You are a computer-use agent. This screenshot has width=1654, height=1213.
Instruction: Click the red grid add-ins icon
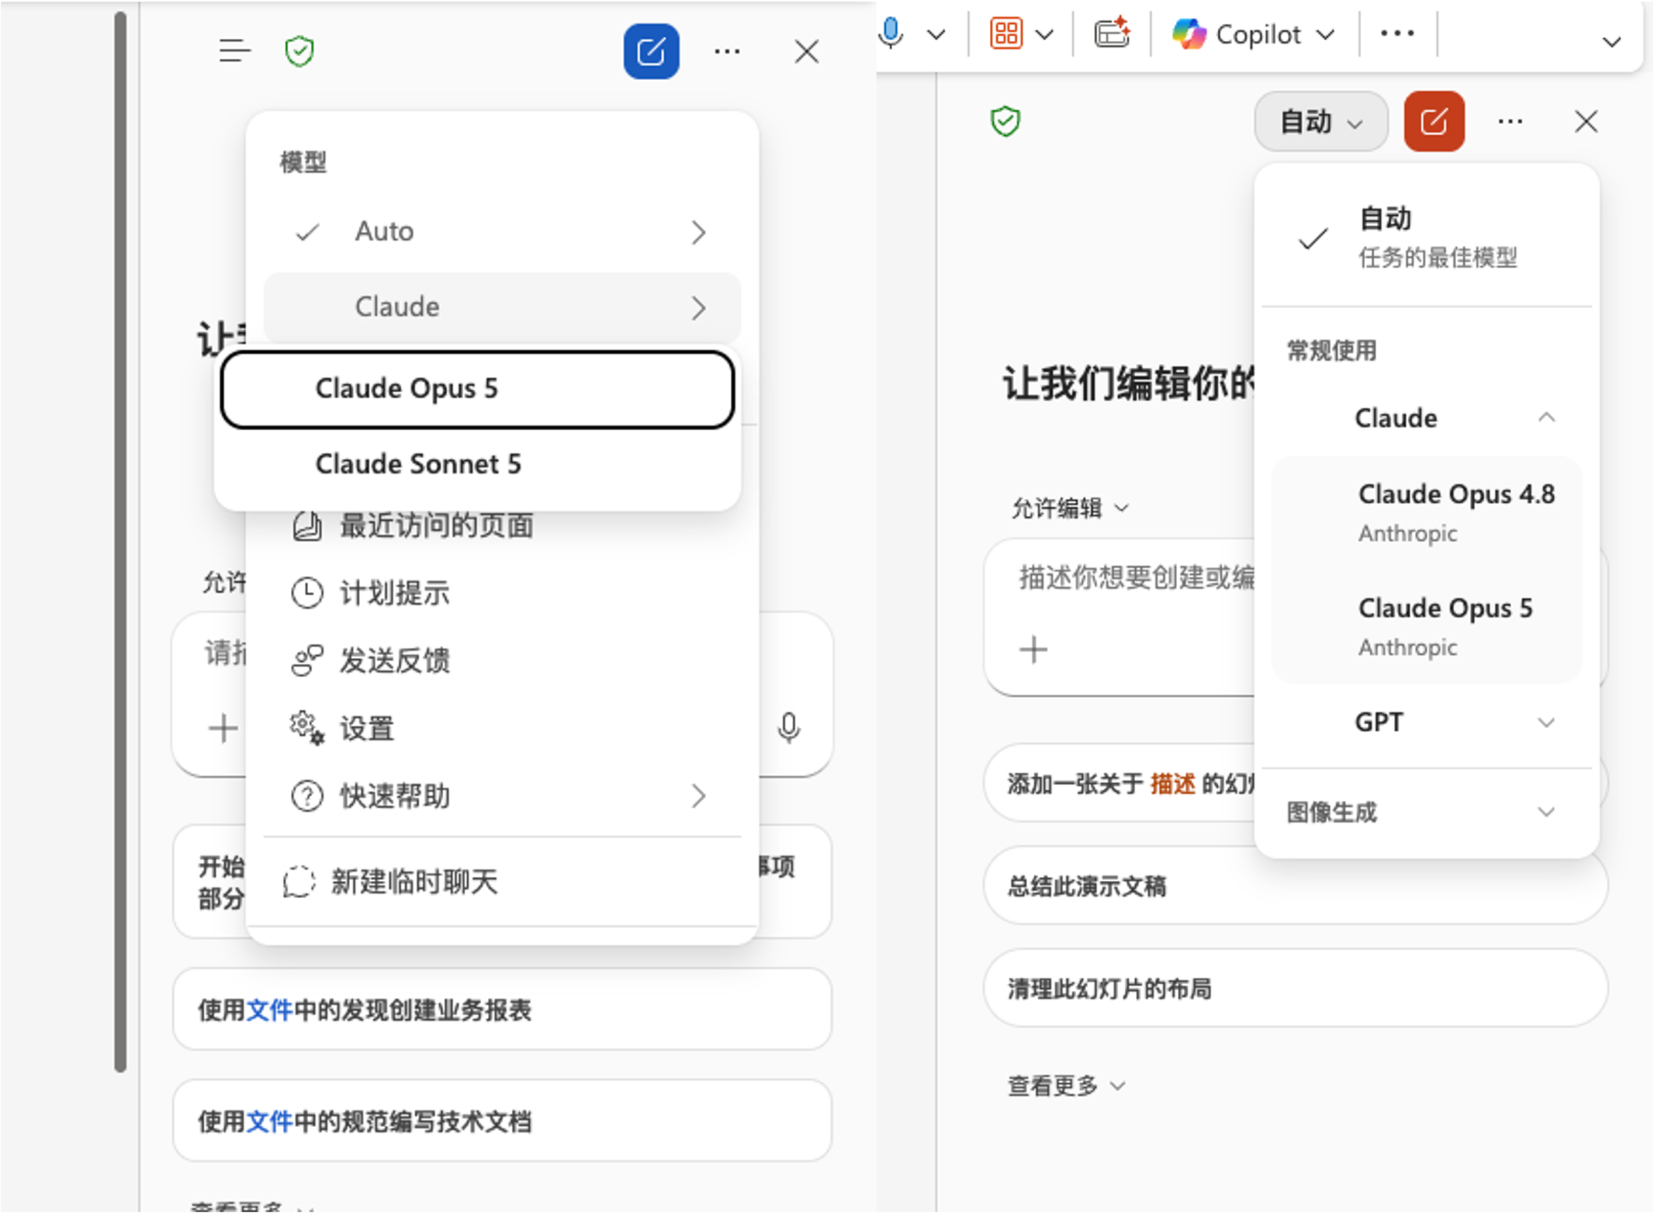[x=1006, y=34]
